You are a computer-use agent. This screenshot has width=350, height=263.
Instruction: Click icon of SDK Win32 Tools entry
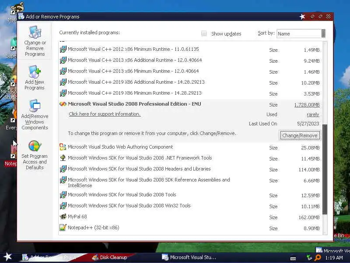63,206
